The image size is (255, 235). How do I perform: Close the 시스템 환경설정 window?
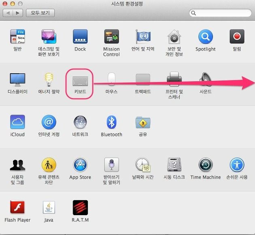point(5,4)
